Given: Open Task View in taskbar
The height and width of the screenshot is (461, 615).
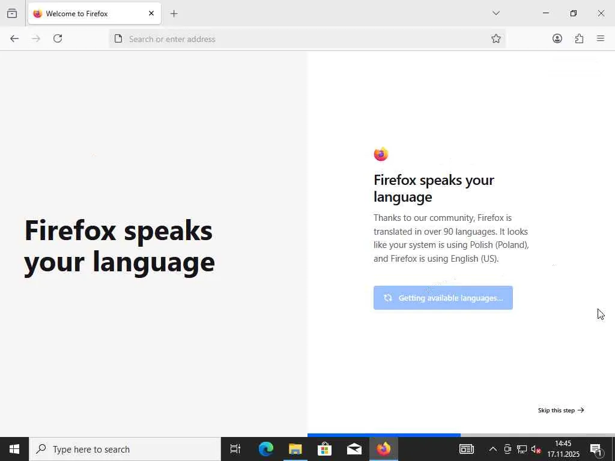Looking at the screenshot, I should point(235,449).
